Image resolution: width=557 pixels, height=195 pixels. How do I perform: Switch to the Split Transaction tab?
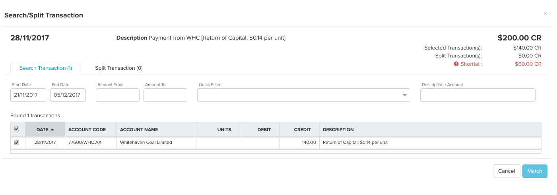coord(118,68)
